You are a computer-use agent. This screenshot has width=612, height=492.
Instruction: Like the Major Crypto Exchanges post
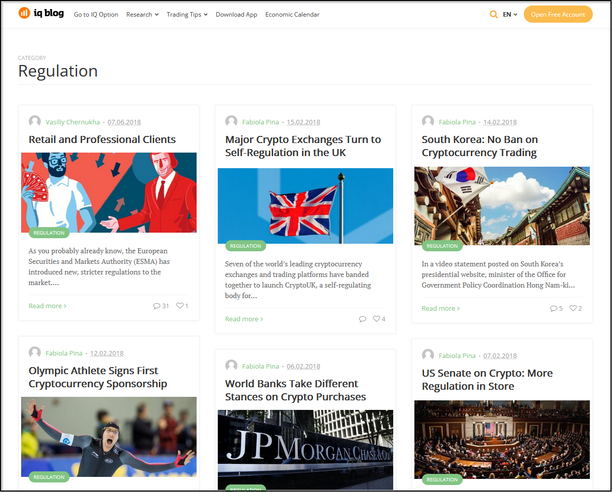[x=379, y=319]
